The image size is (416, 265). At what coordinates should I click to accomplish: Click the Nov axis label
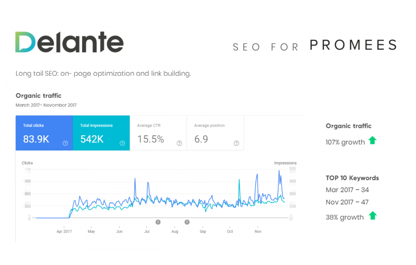[x=258, y=232]
